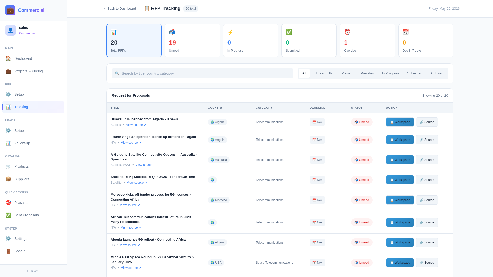
Task: Go back via Back to Dashboard link
Action: [119, 9]
